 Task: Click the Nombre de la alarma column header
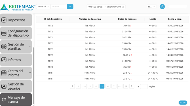point(90,19)
